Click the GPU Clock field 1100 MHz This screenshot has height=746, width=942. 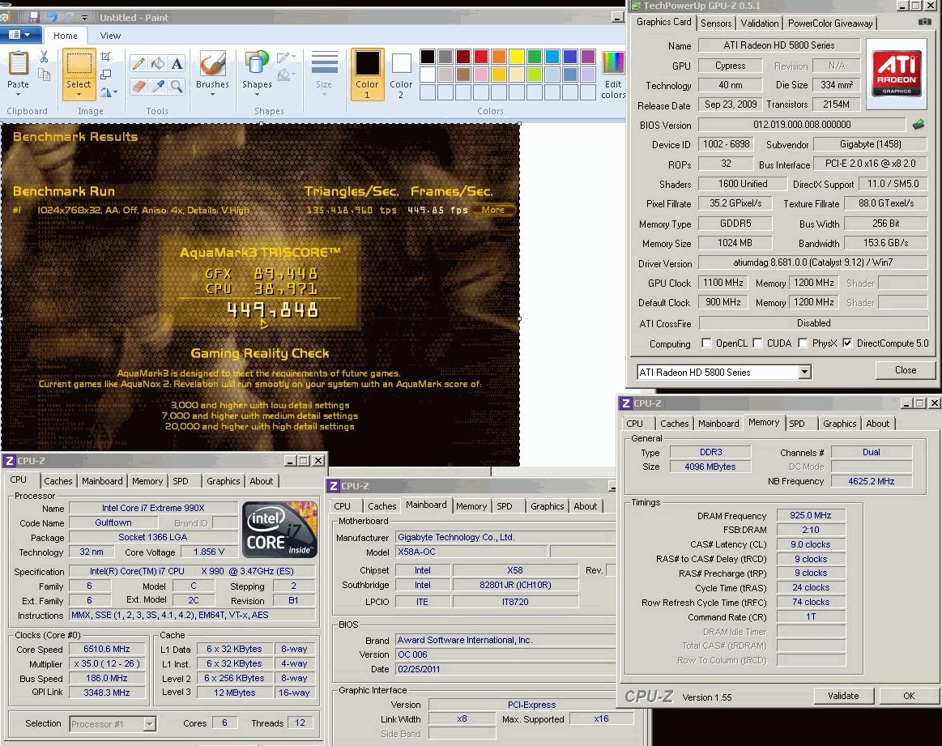tap(722, 283)
